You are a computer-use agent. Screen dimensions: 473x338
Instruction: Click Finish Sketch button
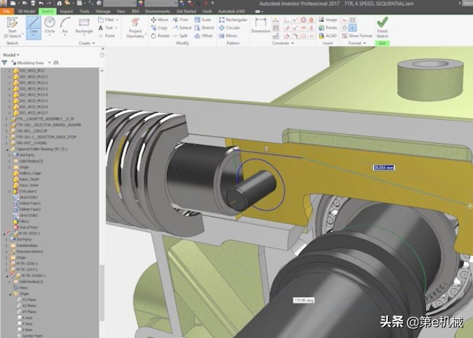(x=382, y=28)
